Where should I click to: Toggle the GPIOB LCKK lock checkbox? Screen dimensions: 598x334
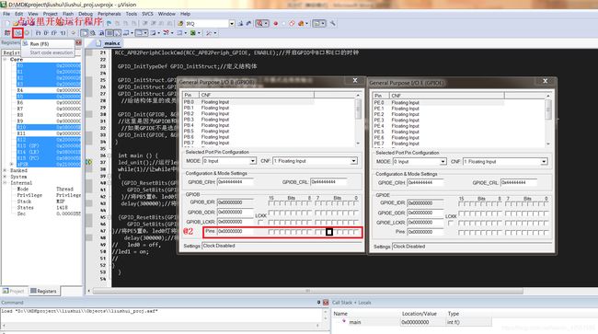point(260,223)
